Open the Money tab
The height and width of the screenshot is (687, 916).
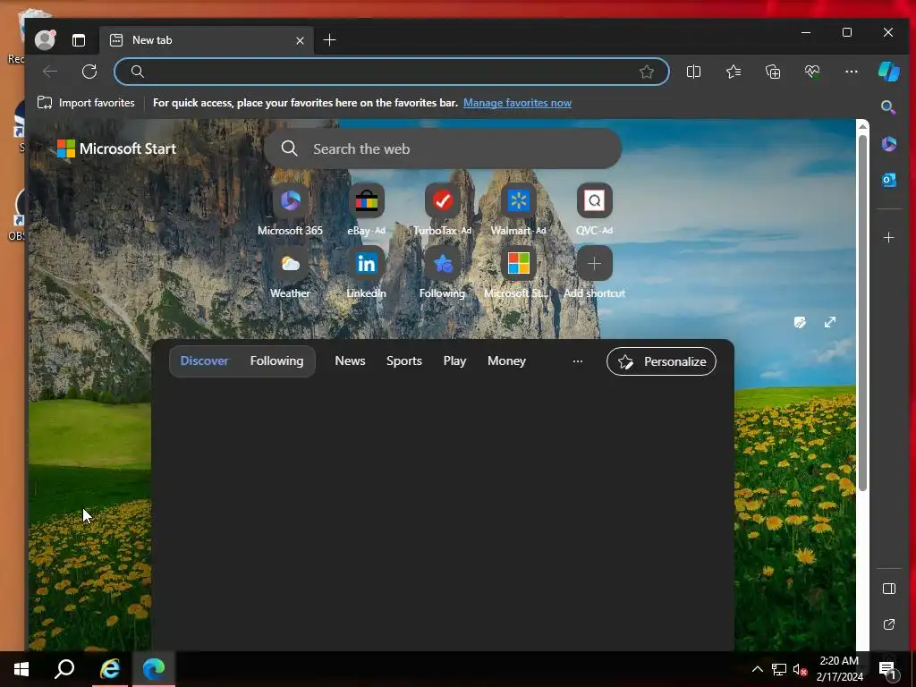tap(506, 361)
